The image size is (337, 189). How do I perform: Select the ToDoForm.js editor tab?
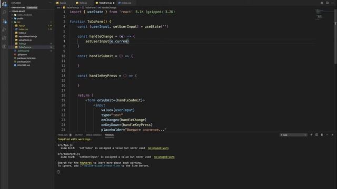click(105, 3)
